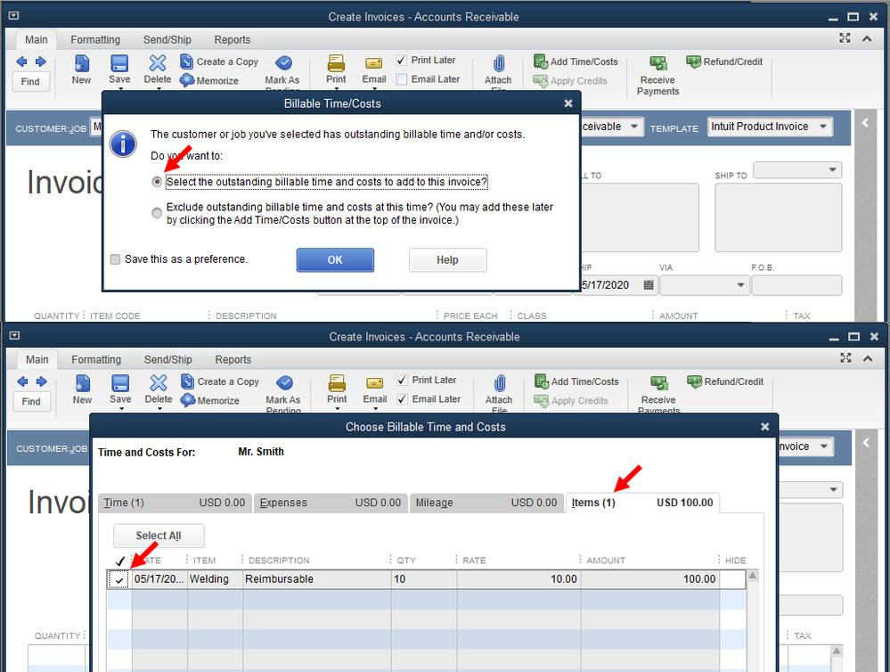Click Select All button
890x672 pixels.
pyautogui.click(x=159, y=535)
